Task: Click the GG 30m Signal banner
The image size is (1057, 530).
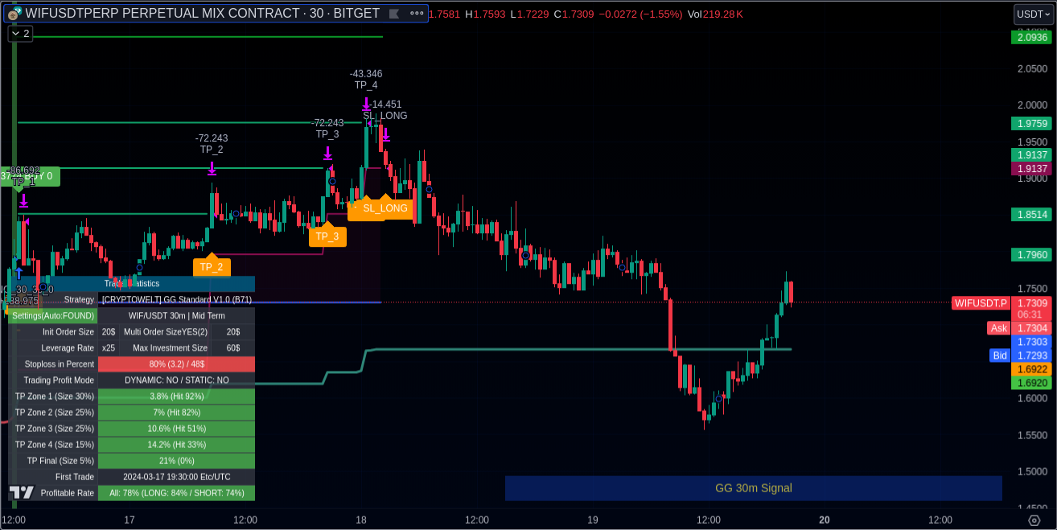Action: [x=753, y=488]
